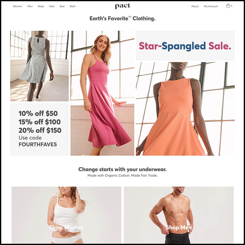
Task: Click the Star-Spangled Sale banner
Action: (x=185, y=45)
